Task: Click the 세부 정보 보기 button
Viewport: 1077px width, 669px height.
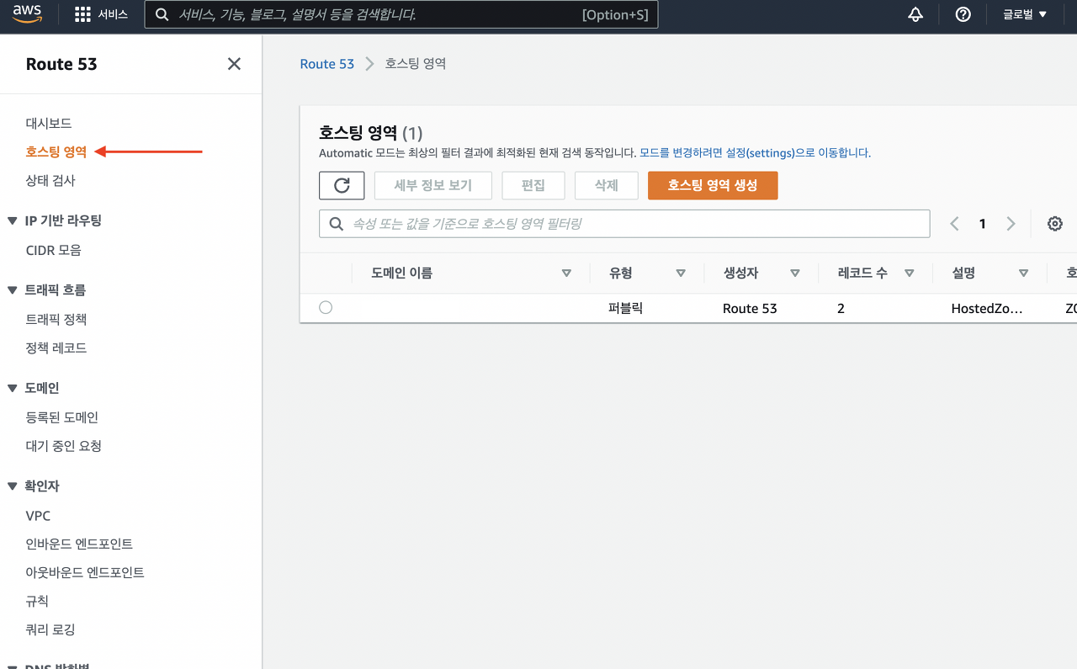Action: click(x=433, y=185)
